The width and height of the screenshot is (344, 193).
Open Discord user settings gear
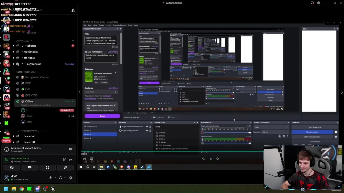[x=71, y=178]
